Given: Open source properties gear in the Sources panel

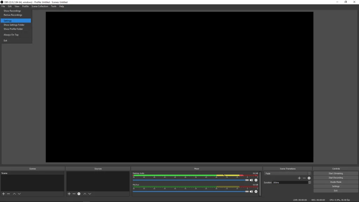Looking at the screenshot, I should pyautogui.click(x=79, y=194).
